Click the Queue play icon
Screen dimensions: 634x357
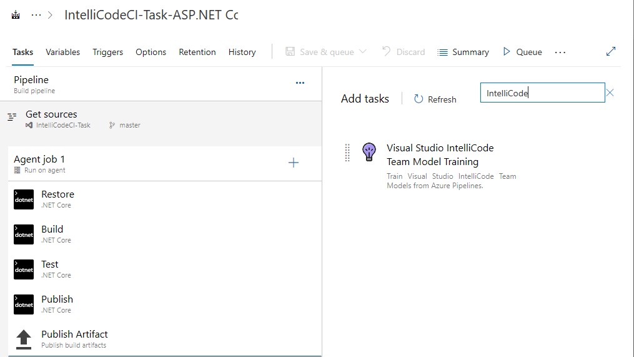point(506,51)
